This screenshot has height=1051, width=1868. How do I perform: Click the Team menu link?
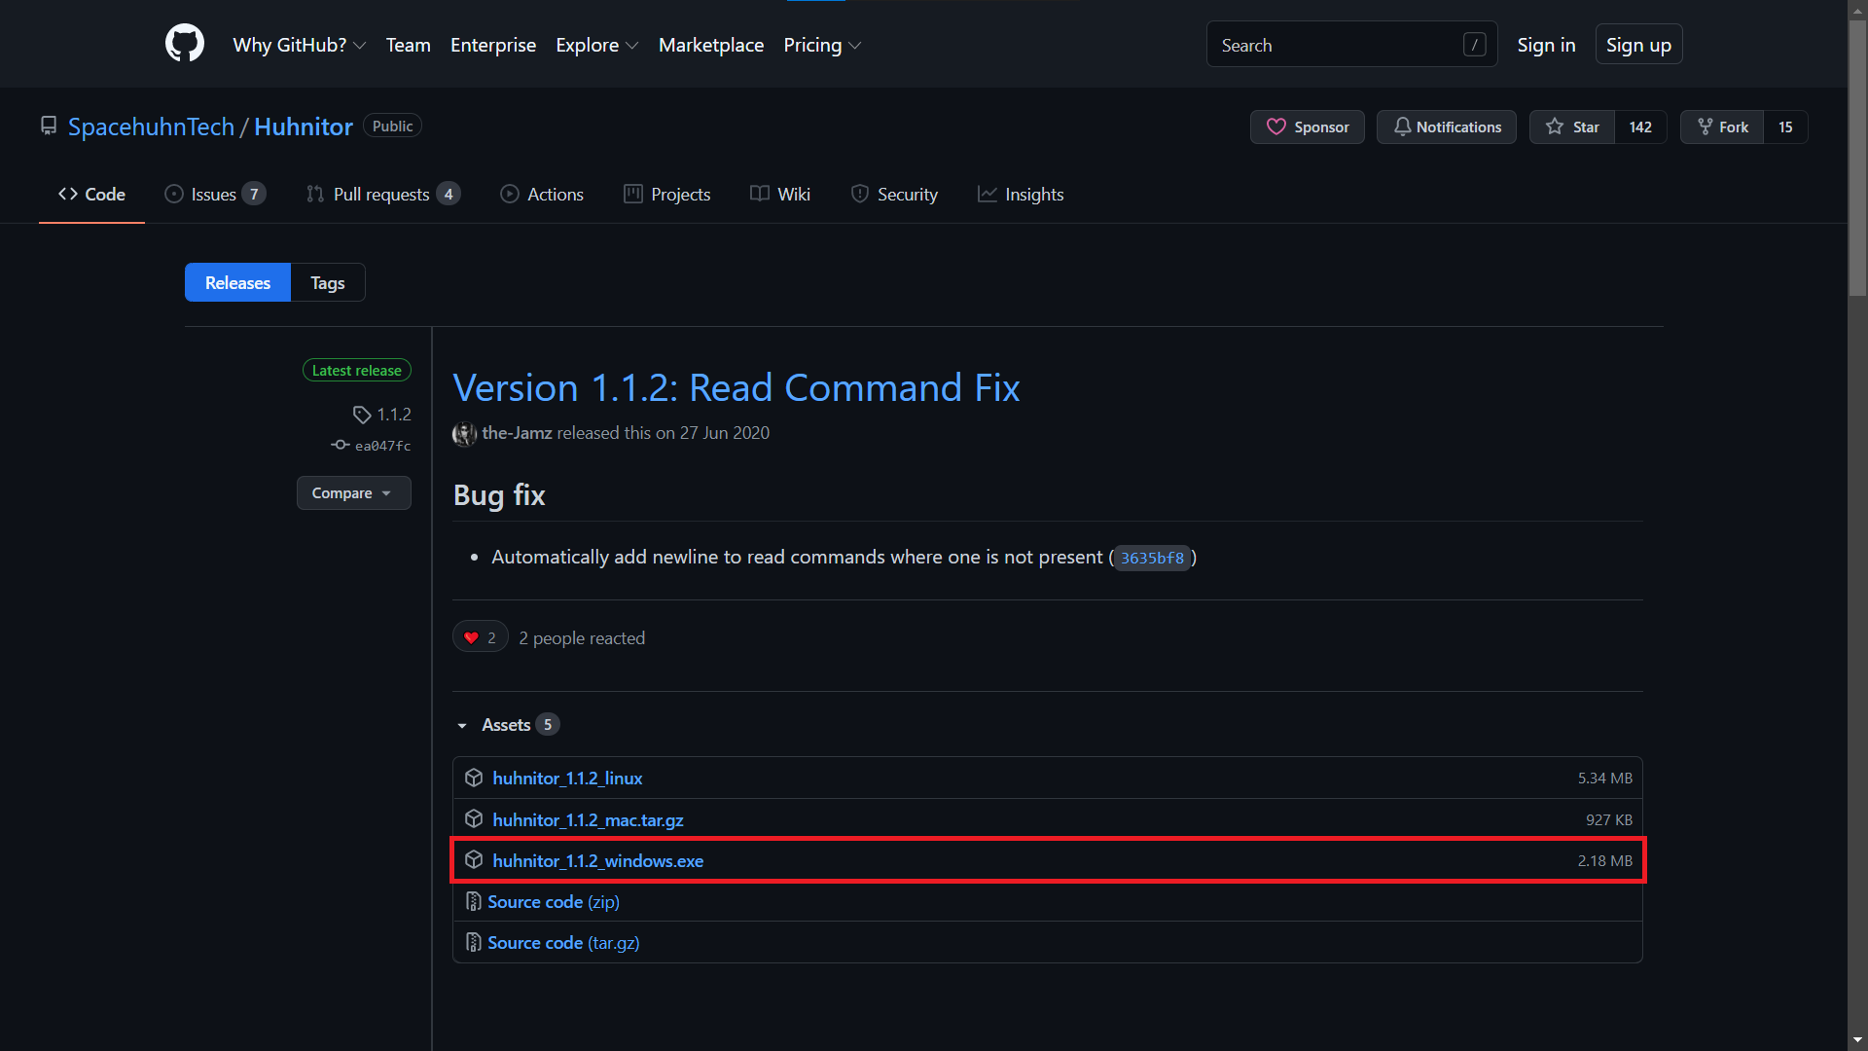click(x=409, y=45)
